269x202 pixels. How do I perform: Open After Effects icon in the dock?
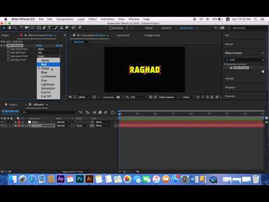tap(61, 179)
